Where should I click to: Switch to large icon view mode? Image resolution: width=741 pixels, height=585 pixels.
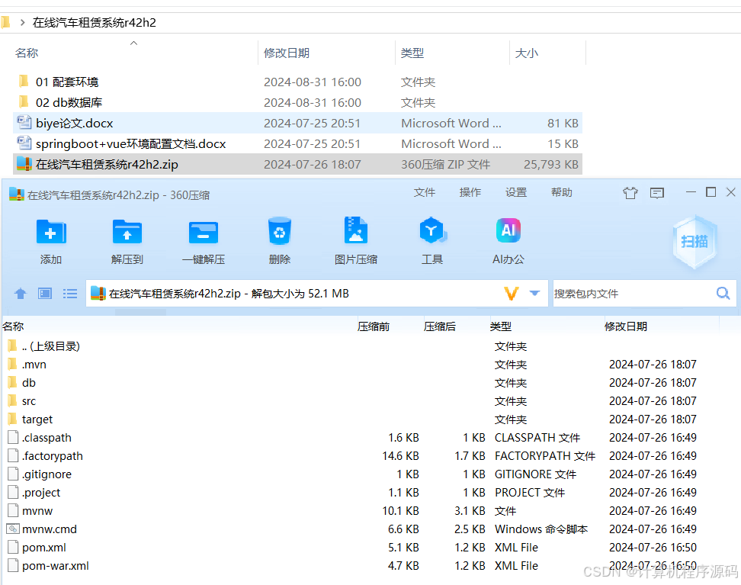coord(44,293)
